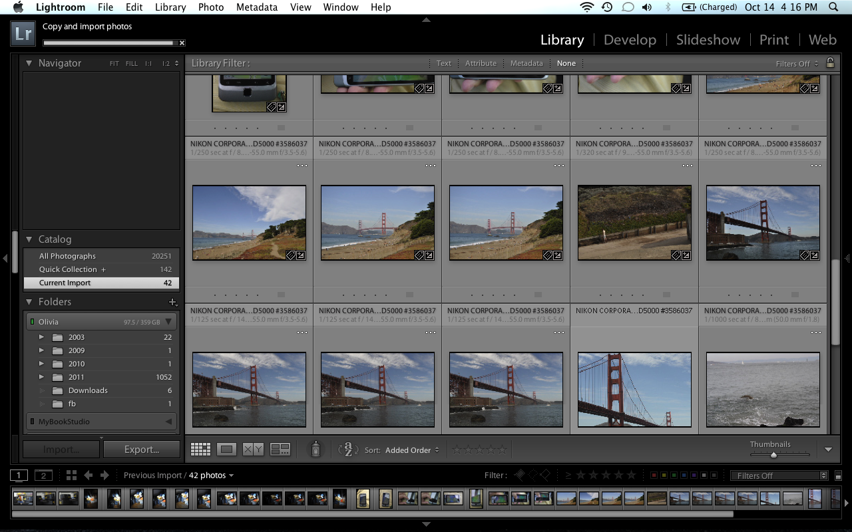This screenshot has height=532, width=852.
Task: Click the Lr identity plate logo
Action: (x=23, y=35)
